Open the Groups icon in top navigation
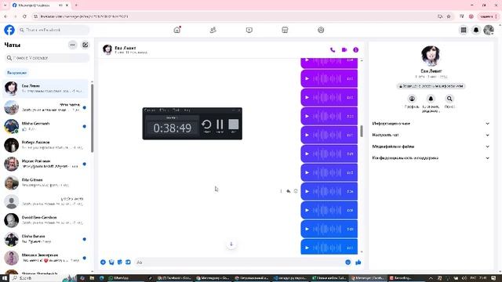This screenshot has height=282, width=502. point(321,30)
